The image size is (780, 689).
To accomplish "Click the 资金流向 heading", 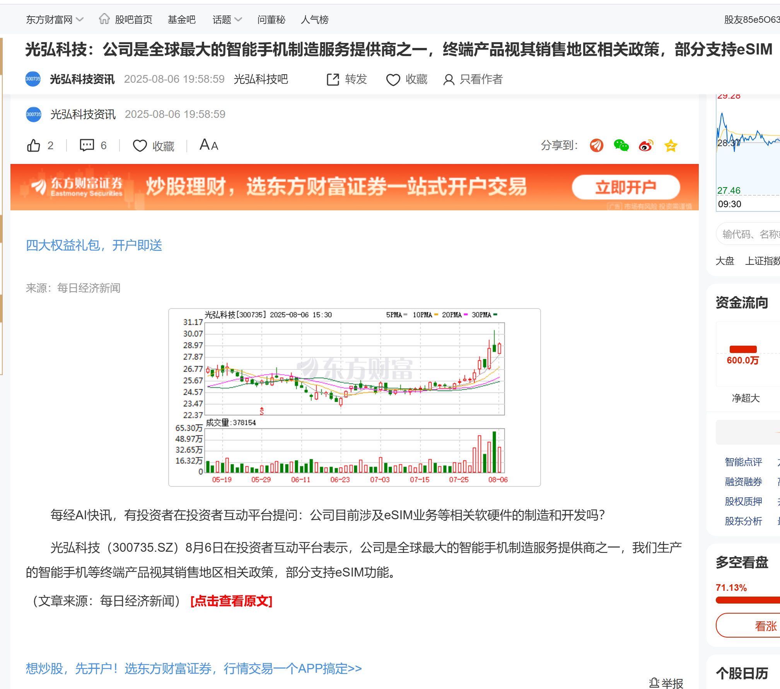I will pos(742,303).
